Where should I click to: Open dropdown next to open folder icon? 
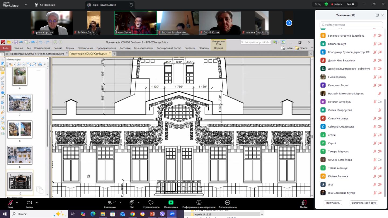(x=12, y=42)
